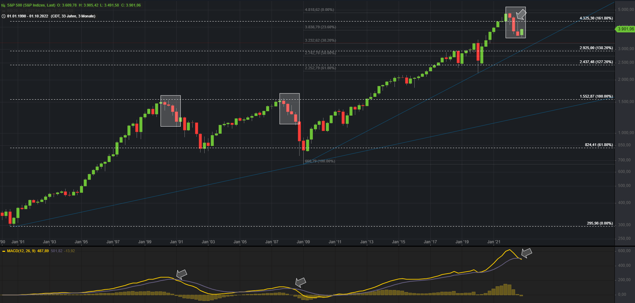Select the Fibonacci label 2.925,00 (138.20%)
Viewport: 635px width, 303px height.
pyautogui.click(x=596, y=48)
